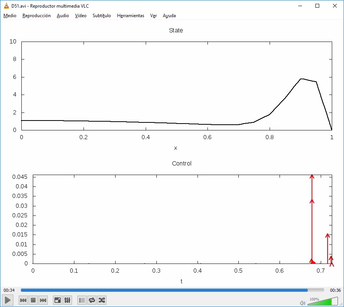The height and width of the screenshot is (307, 344).
Task: Open the Reproducción menu
Action: click(36, 16)
